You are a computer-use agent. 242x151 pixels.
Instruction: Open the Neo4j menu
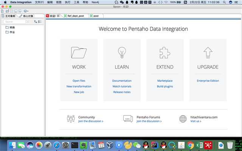coord(96,2)
